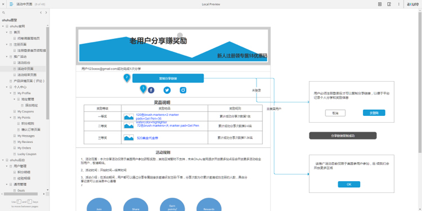Collapse the ohuhu官网 tree node

coord(3,26)
